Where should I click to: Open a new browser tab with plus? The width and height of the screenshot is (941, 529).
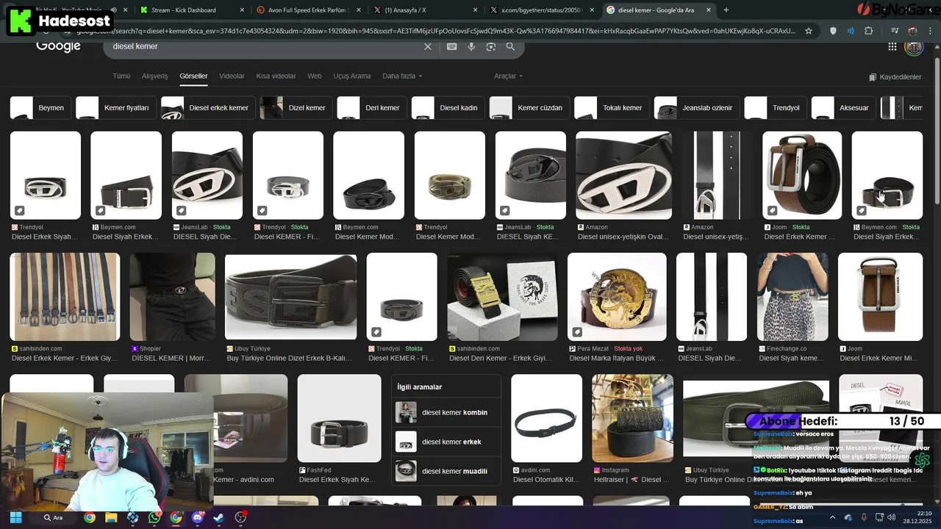726,10
